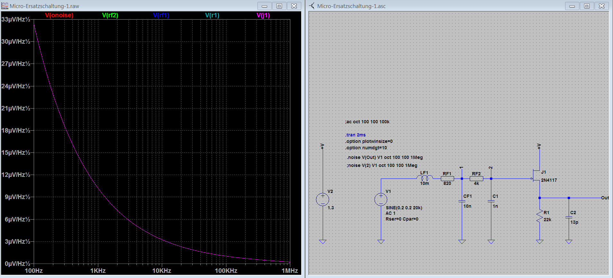Viewport: 613px width, 278px height.
Task: Maximize the Micro-Ersatzschaltung-1.asc window
Action: click(x=587, y=6)
